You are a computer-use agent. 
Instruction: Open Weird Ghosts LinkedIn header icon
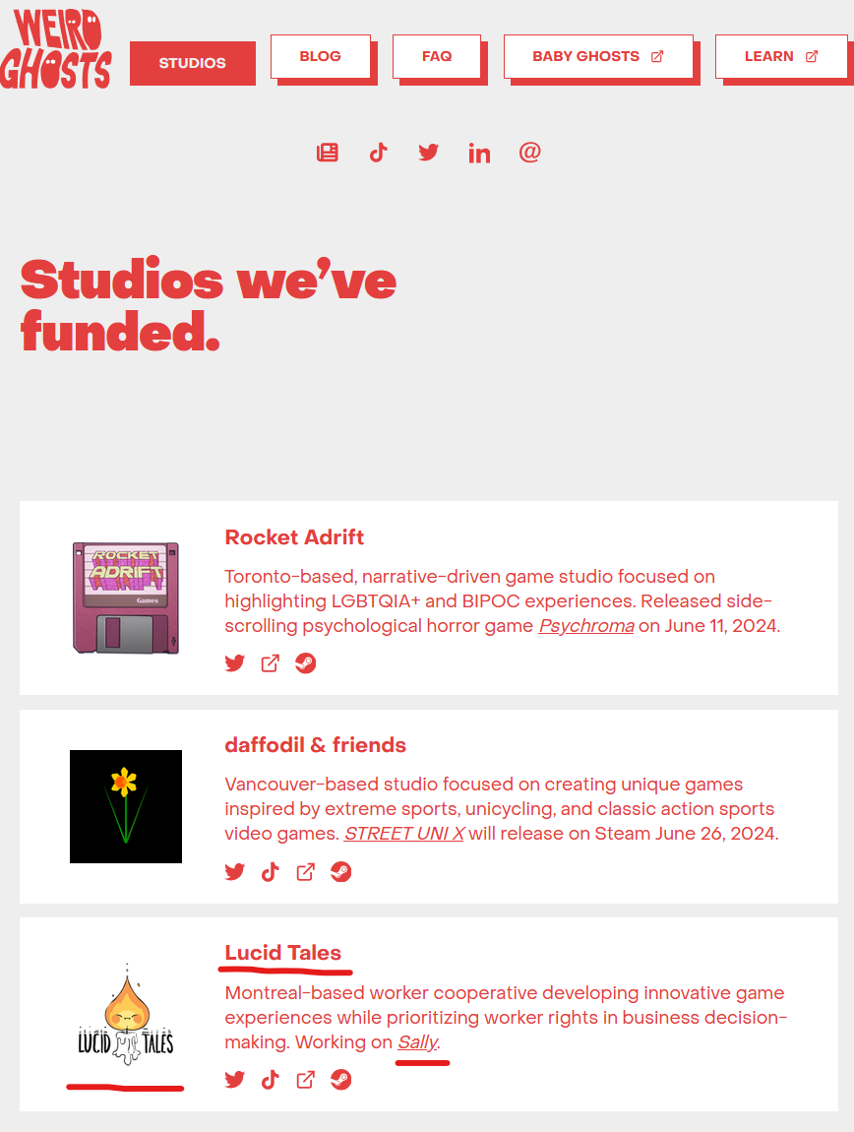tap(479, 153)
